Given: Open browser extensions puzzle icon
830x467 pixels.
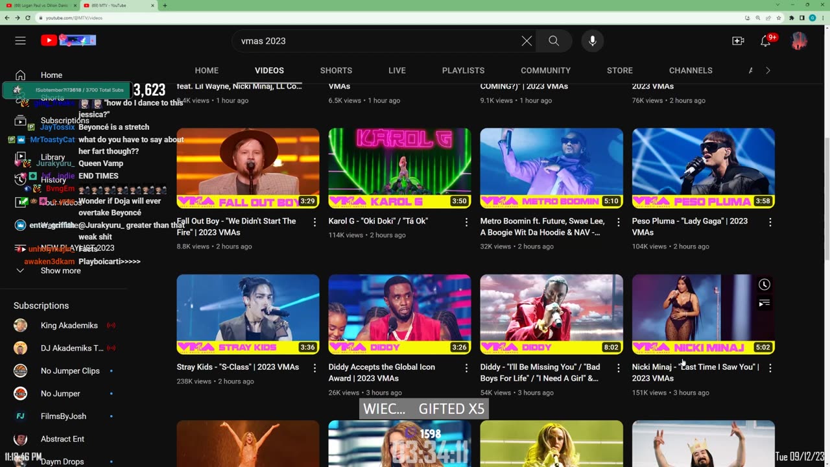Looking at the screenshot, I should [791, 18].
